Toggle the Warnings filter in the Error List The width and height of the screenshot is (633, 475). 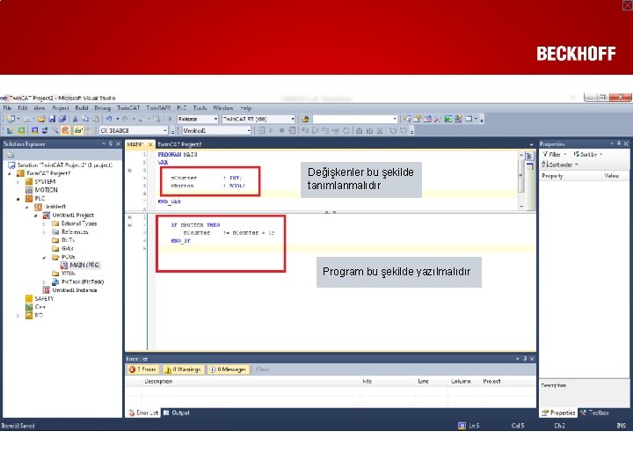[x=183, y=369]
